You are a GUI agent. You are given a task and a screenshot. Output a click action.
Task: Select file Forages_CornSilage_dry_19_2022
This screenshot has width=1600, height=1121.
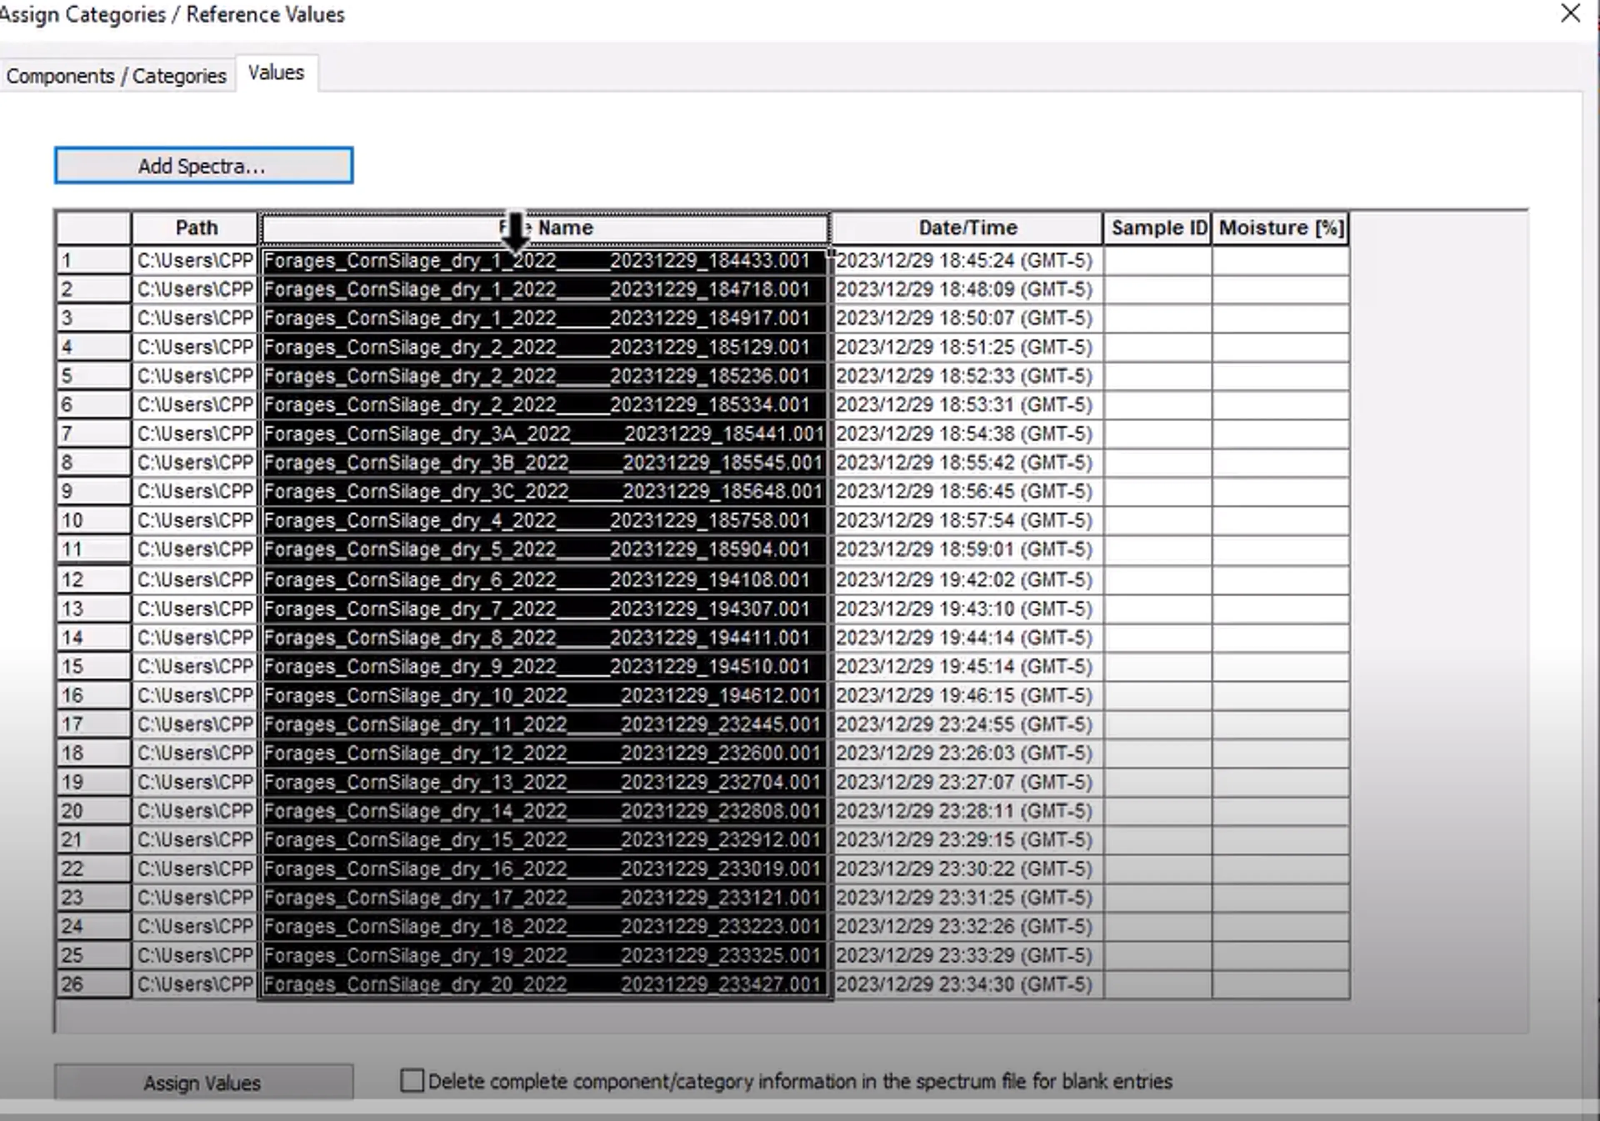point(545,956)
